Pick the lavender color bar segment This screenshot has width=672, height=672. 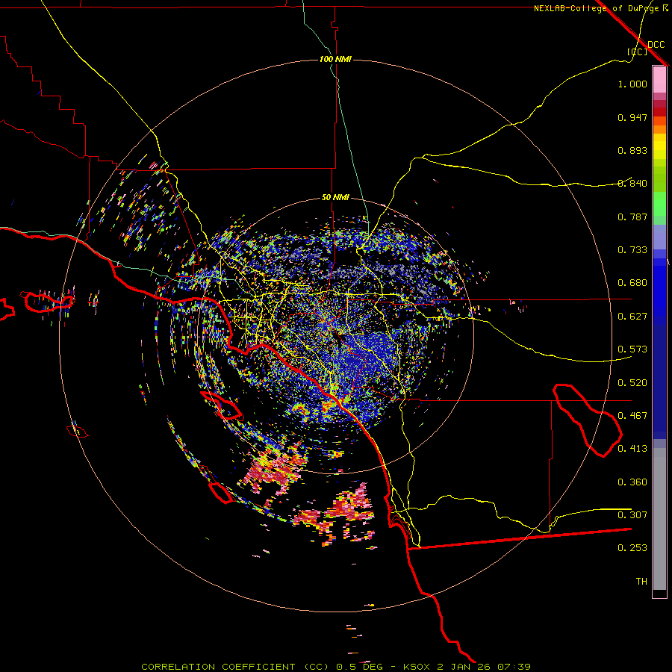tap(659, 237)
